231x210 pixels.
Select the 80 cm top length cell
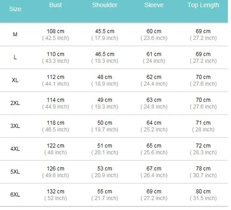[203, 191]
